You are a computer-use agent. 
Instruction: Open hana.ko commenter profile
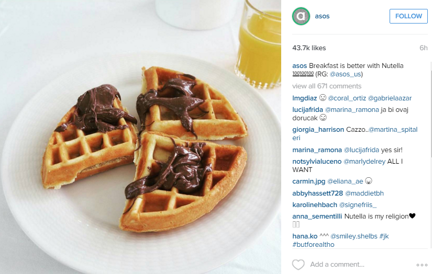tap(305, 236)
